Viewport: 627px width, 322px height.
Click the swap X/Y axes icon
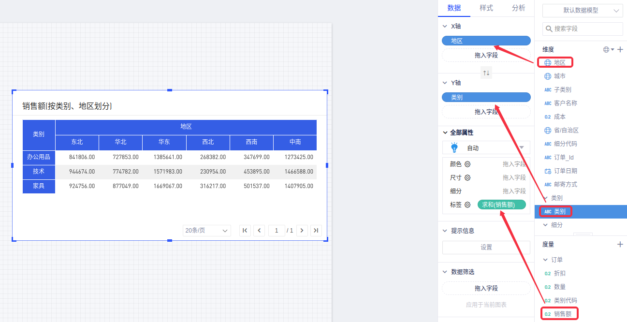tap(486, 73)
